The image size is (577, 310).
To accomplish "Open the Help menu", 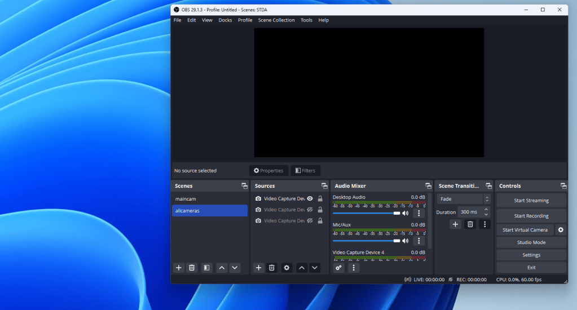I will (323, 20).
